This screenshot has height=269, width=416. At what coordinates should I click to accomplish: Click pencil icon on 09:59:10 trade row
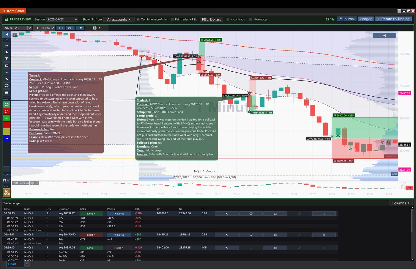click(226, 248)
